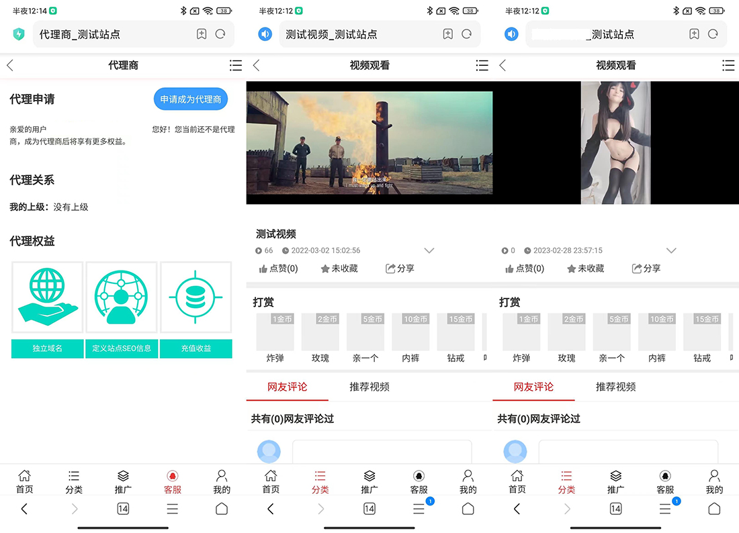Reload the 代理商_测试站点 page

point(220,34)
